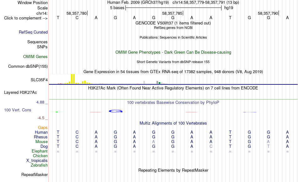This screenshot has width=298, height=182.
Task: Click the reference base T after the A A pair
Action: click(x=230, y=18)
